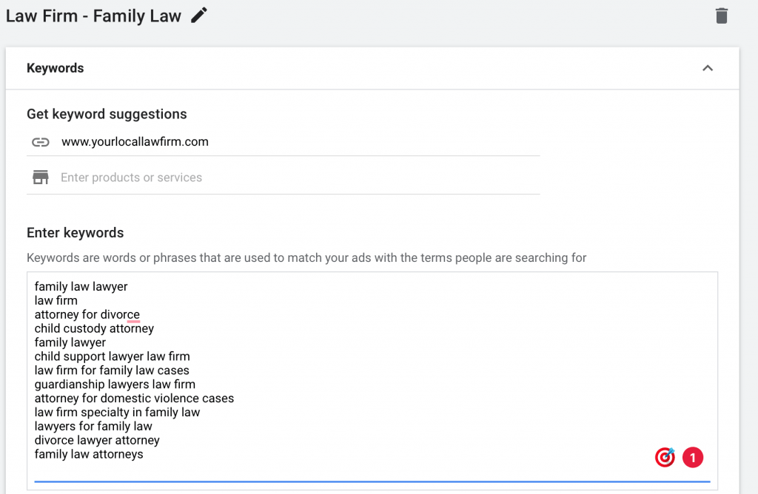Viewport: 758px width, 494px height.
Task: Click the "divorce lawyer attorney" keyword line
Action: coord(97,440)
